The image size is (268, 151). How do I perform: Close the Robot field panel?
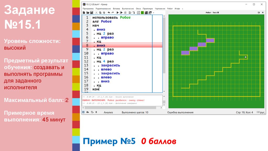point(263,13)
